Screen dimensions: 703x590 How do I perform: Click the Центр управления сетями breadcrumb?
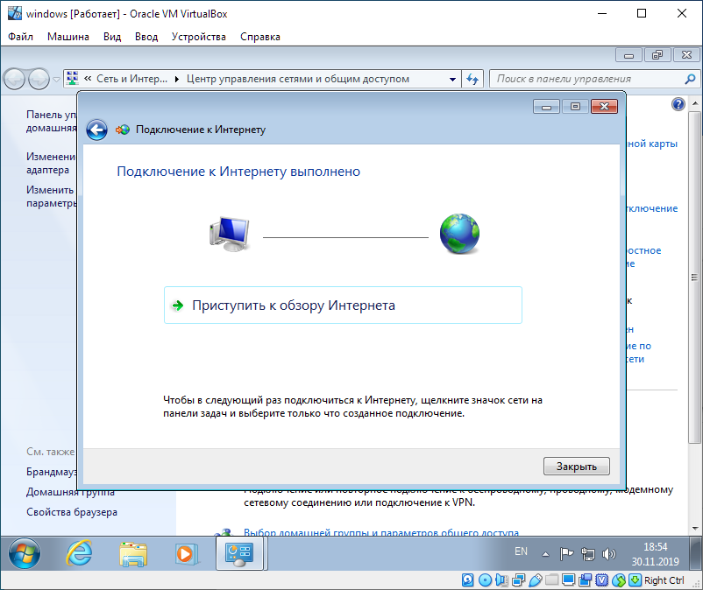click(x=298, y=79)
